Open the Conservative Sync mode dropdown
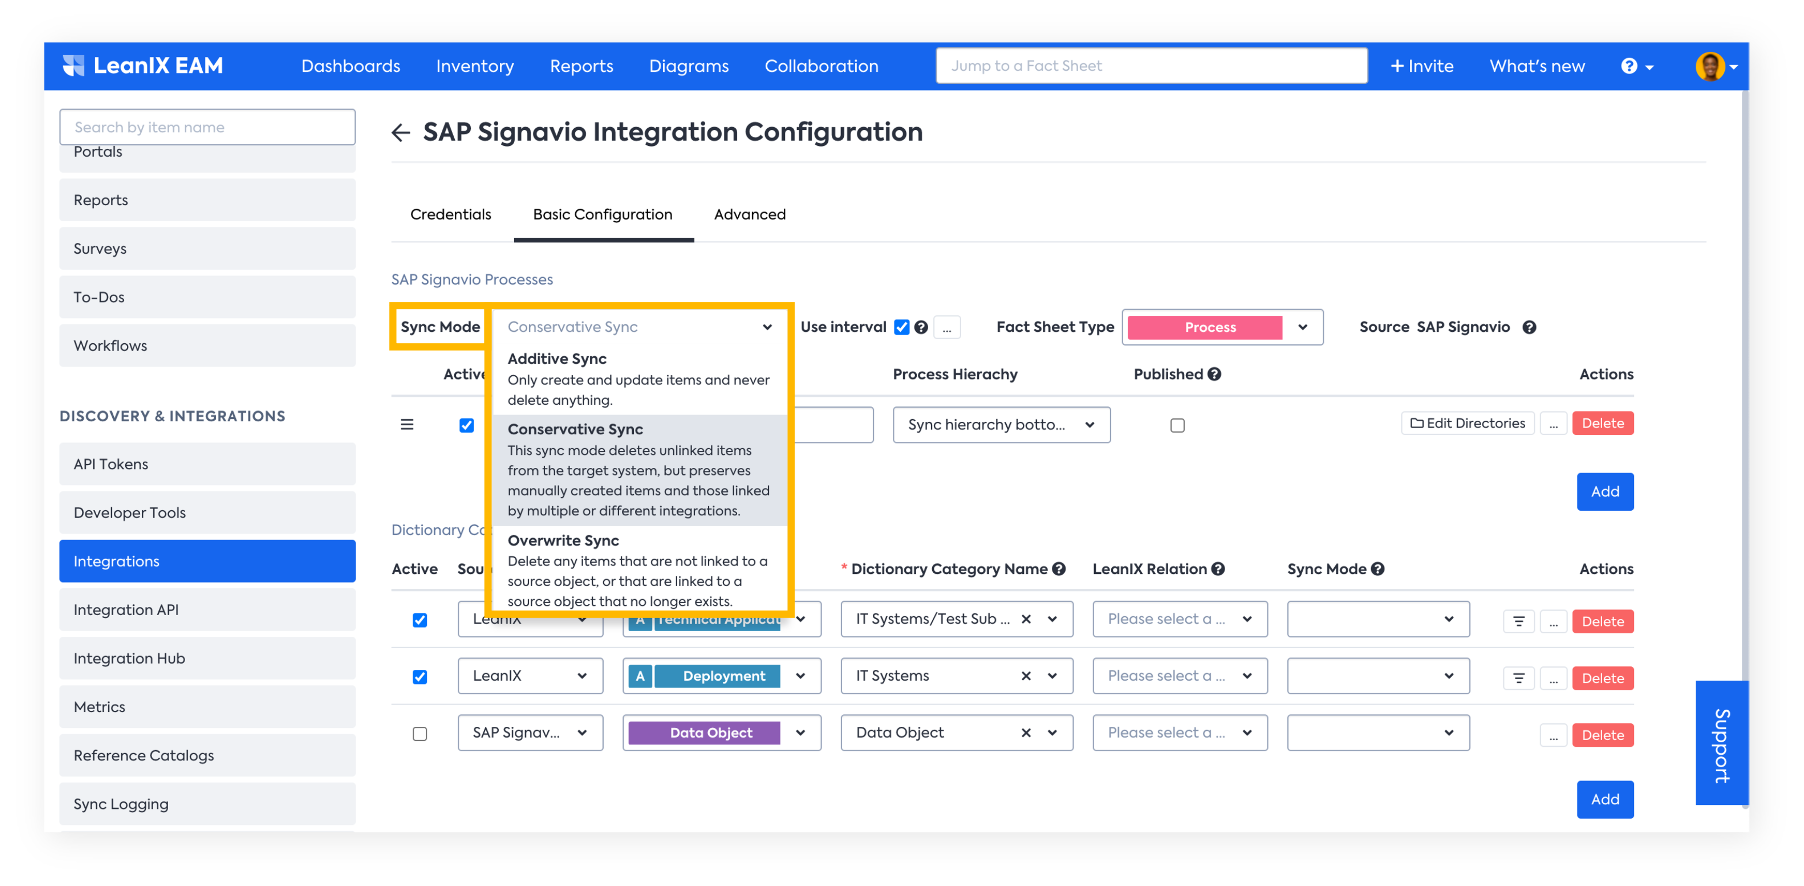 639,327
